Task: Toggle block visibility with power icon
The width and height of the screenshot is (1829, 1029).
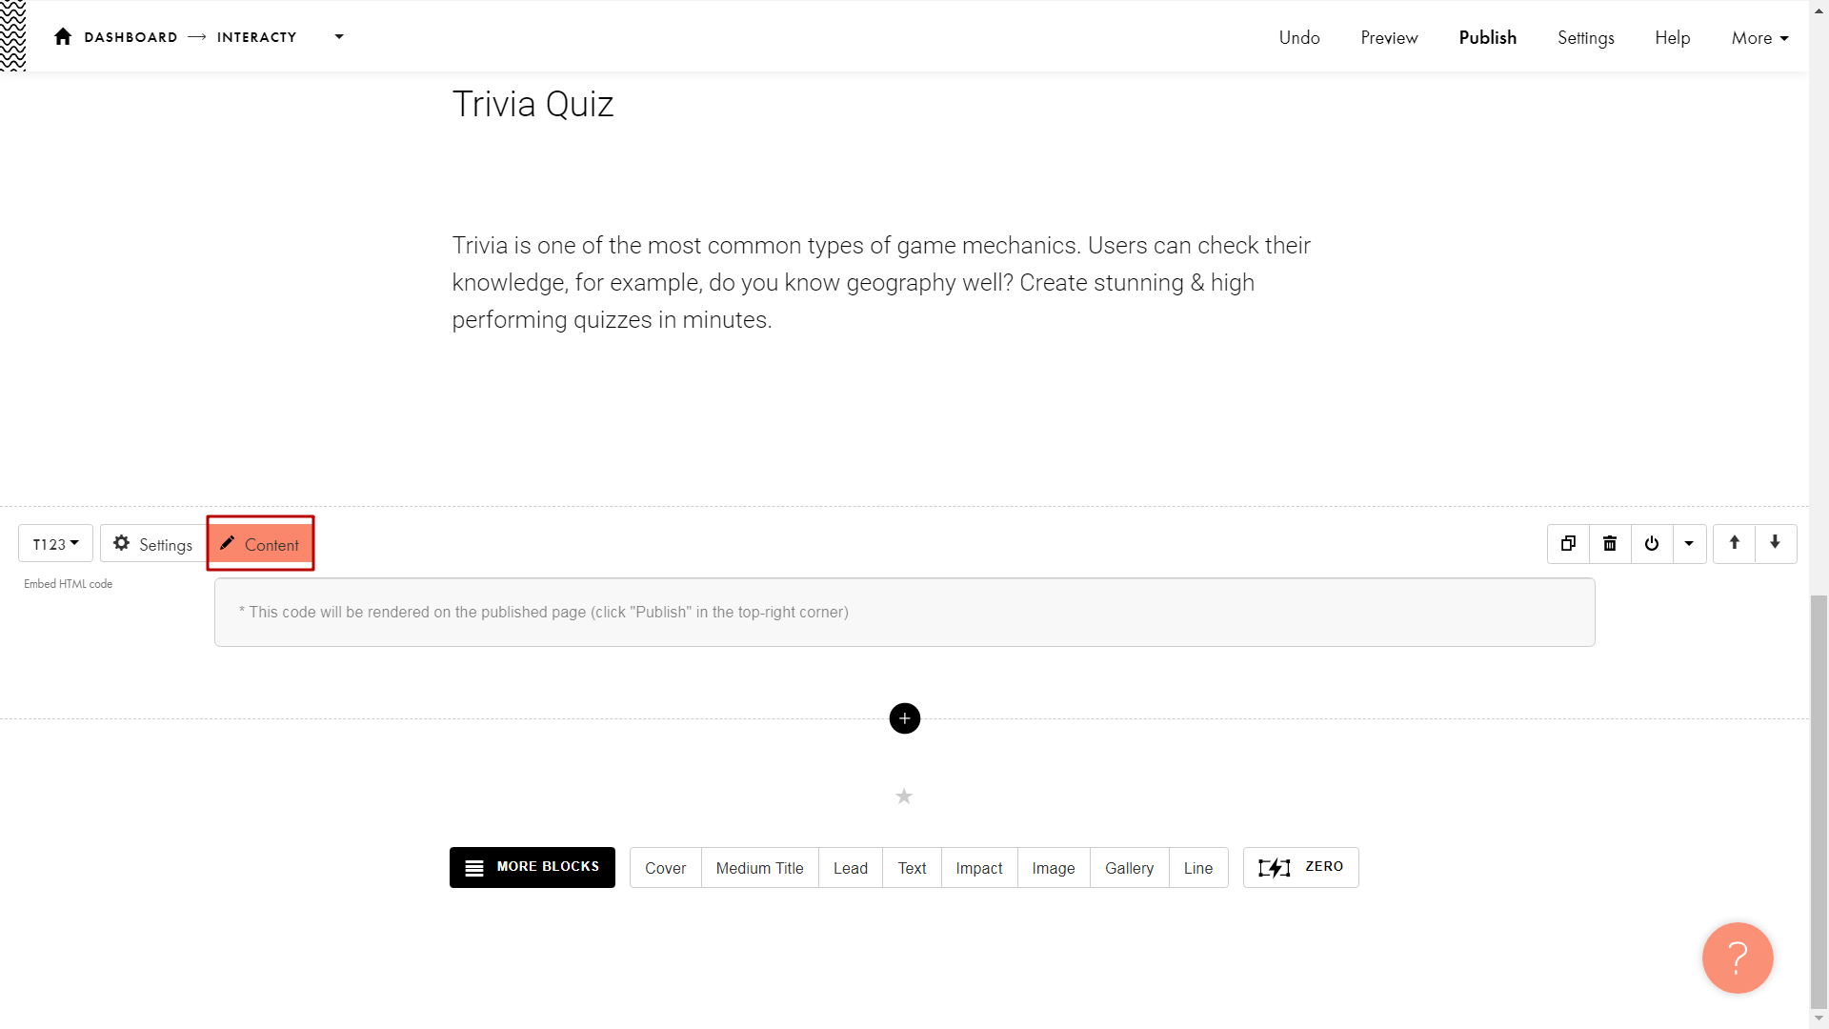Action: (1652, 543)
